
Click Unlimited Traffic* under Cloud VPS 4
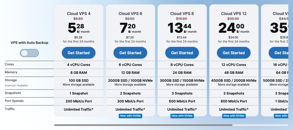click(79, 109)
